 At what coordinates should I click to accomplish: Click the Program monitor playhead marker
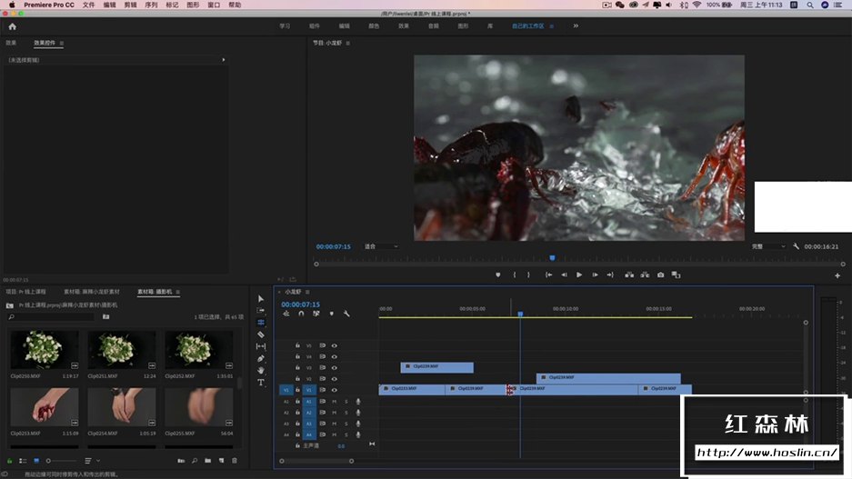click(552, 258)
